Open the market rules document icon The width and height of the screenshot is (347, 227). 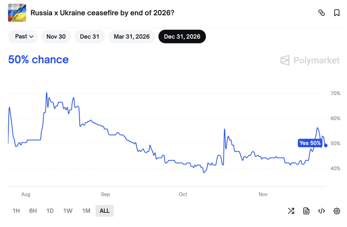click(306, 211)
